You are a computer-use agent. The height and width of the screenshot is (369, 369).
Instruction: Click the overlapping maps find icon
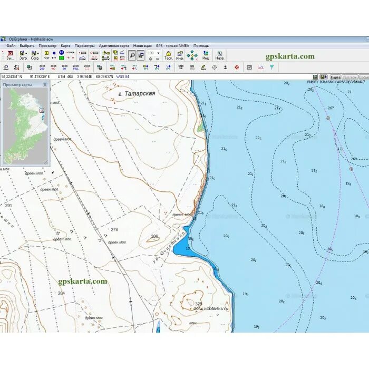tap(30, 67)
